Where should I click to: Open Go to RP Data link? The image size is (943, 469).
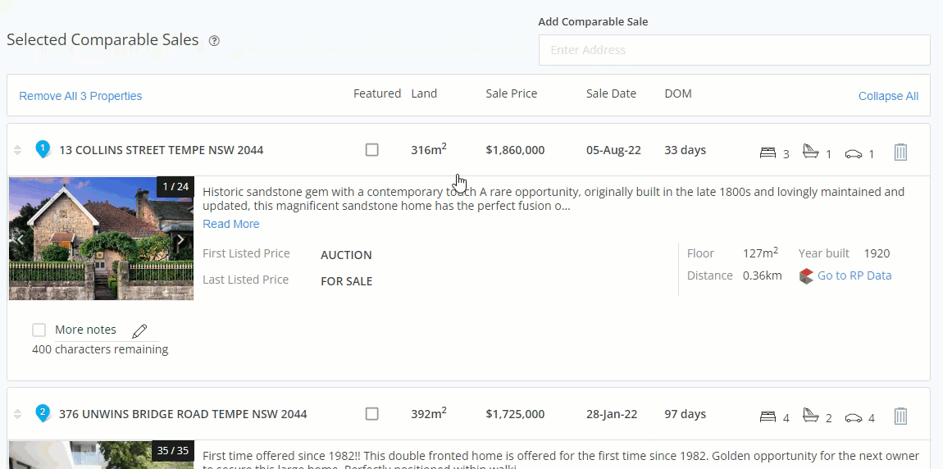[854, 275]
